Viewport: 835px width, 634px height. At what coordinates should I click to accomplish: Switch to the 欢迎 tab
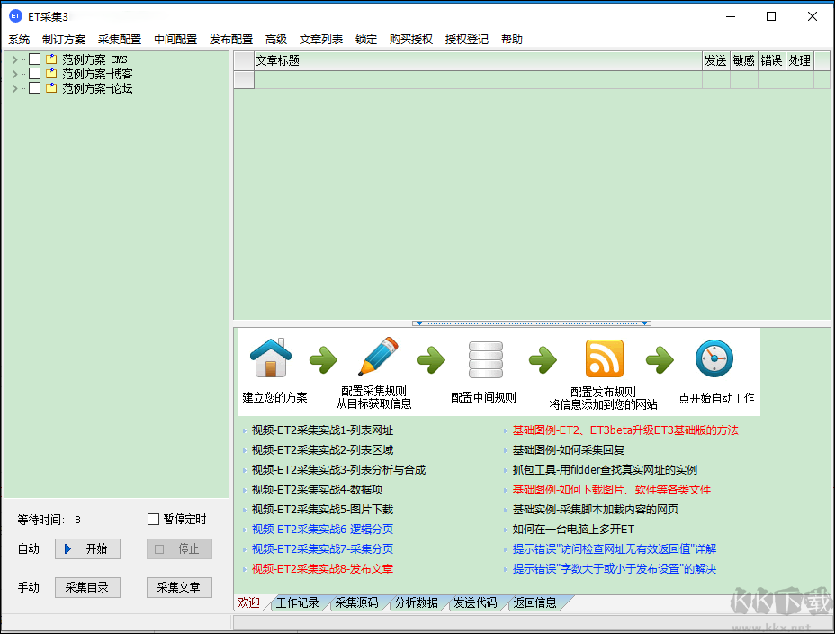pyautogui.click(x=248, y=602)
